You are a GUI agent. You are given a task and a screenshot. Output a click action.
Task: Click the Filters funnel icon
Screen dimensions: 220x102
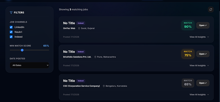point(11,13)
